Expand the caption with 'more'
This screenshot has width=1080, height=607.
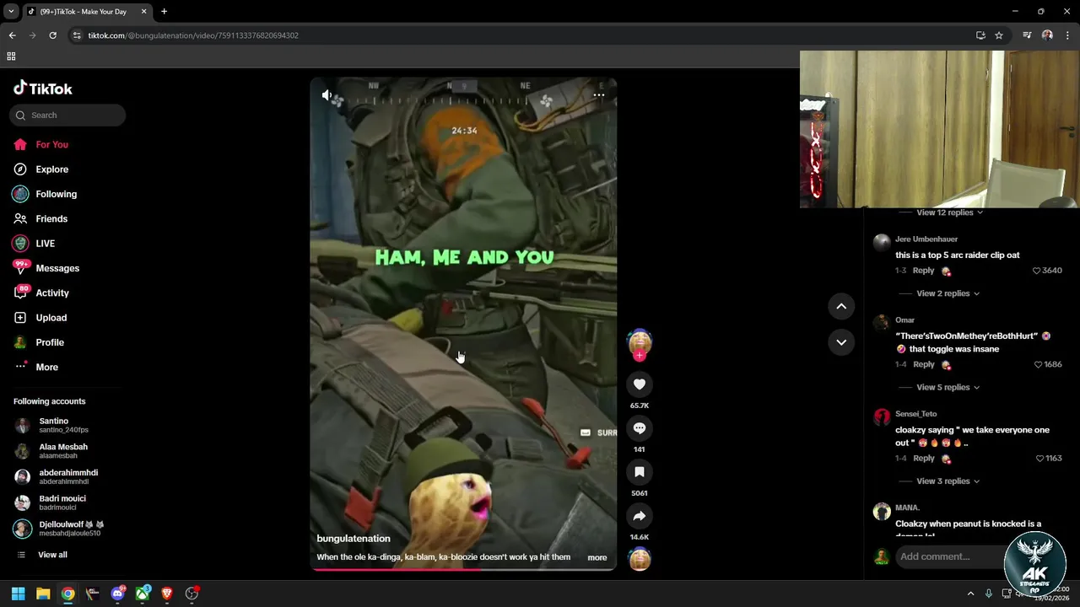pos(597,557)
